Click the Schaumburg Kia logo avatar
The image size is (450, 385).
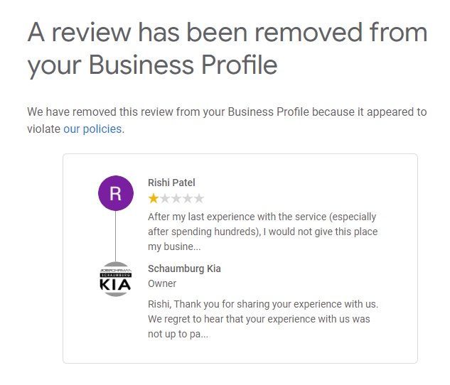click(115, 279)
